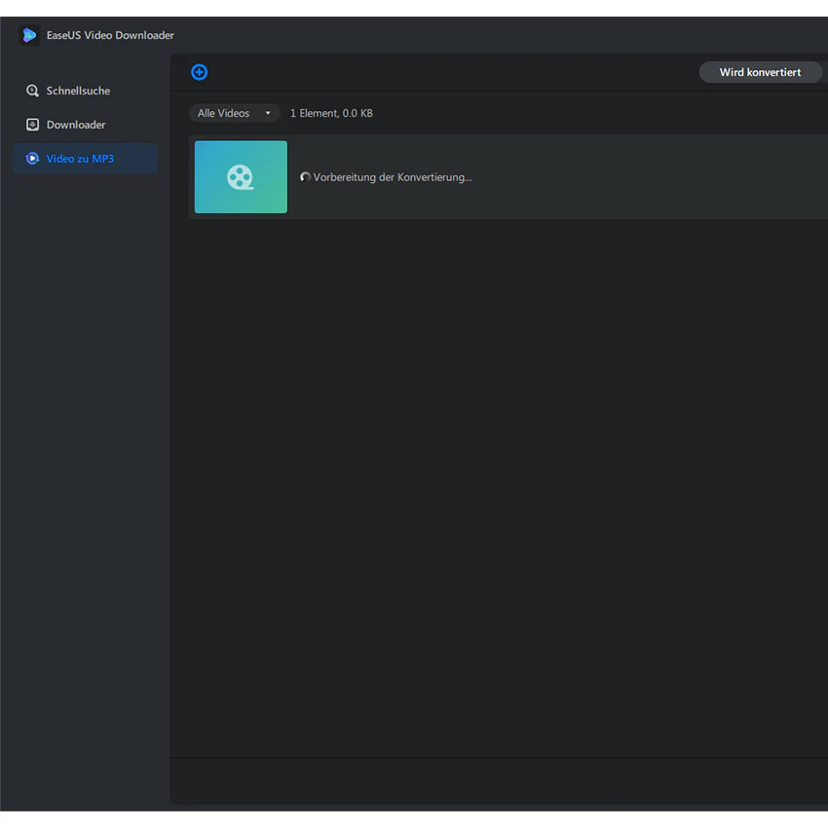Click the Video zu MP3 sidebar icon
828x828 pixels.
(x=32, y=159)
